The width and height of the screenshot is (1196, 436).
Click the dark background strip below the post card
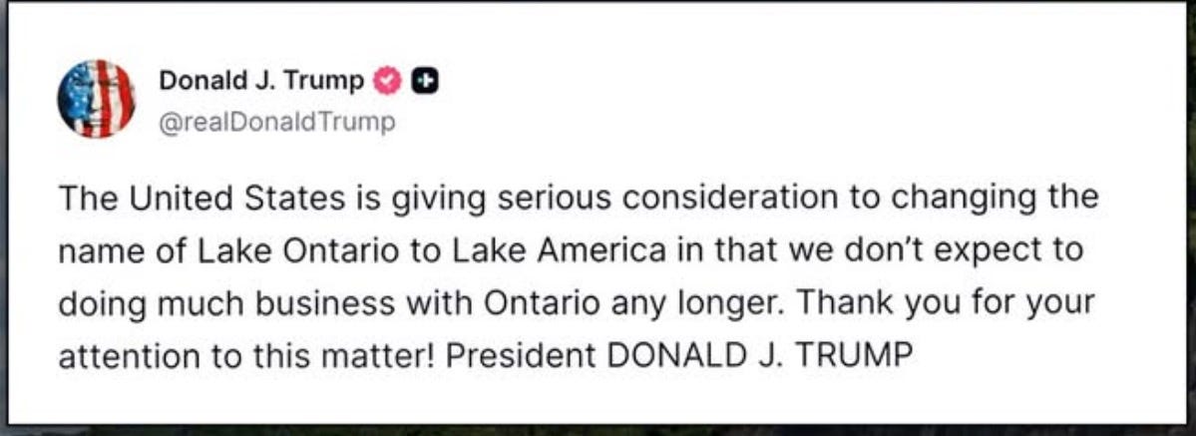click(598, 430)
